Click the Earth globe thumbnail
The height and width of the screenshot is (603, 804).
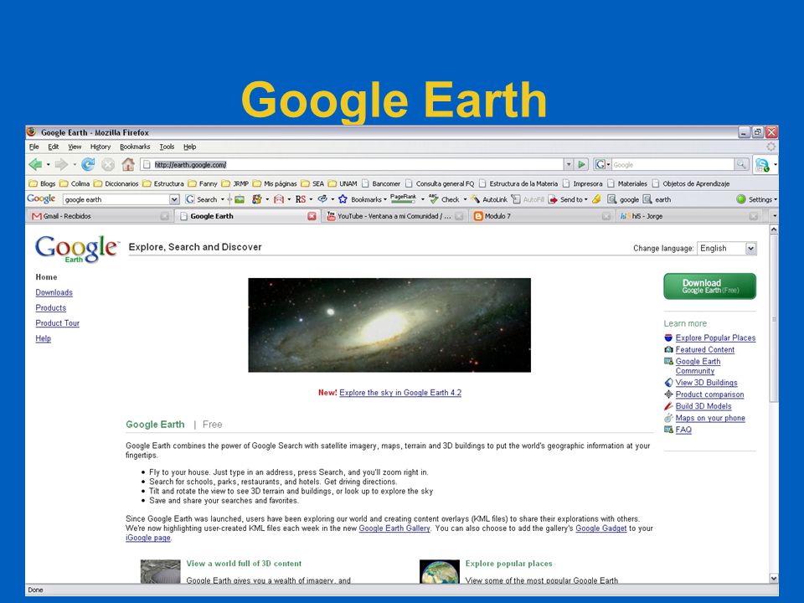pyautogui.click(x=440, y=571)
